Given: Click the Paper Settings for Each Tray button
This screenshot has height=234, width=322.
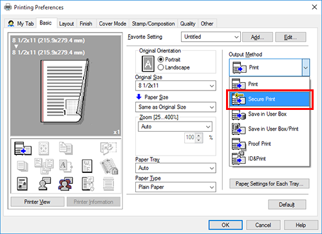Looking at the screenshot, I should [269, 184].
